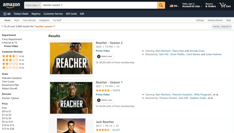The width and height of the screenshot is (234, 133).
Task: Filter by actor Malcolm Goodwin in sidebar
Action: 12,78
